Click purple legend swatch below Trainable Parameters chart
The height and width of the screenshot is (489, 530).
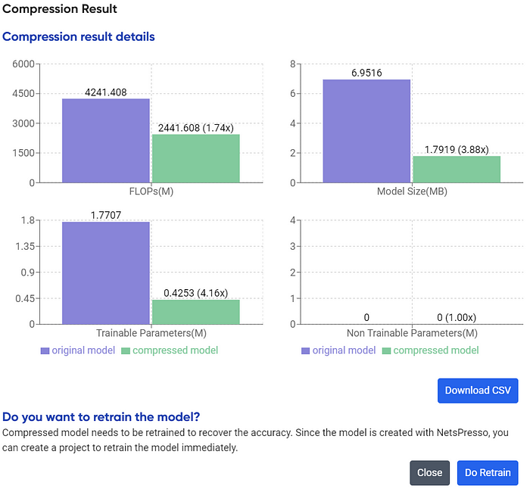45,350
